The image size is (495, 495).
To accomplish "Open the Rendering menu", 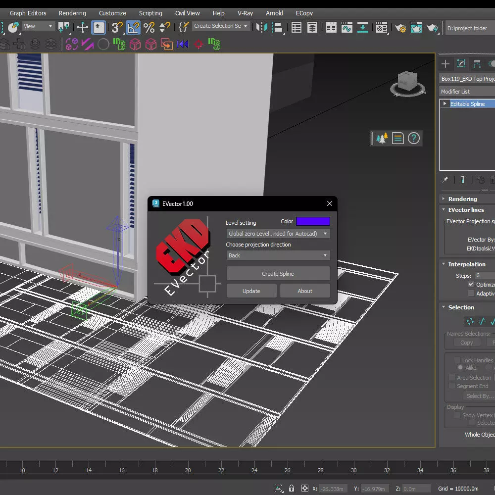I will coord(72,13).
